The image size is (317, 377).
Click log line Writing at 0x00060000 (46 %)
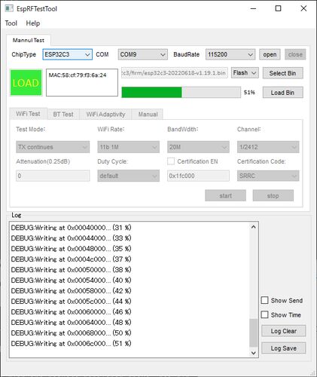tap(71, 312)
